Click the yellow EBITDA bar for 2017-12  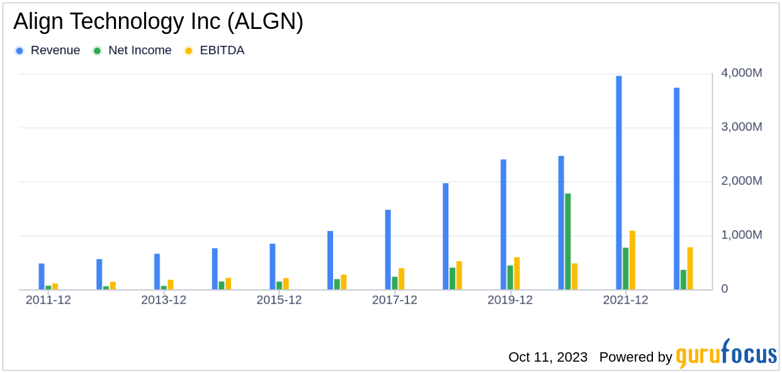point(401,279)
